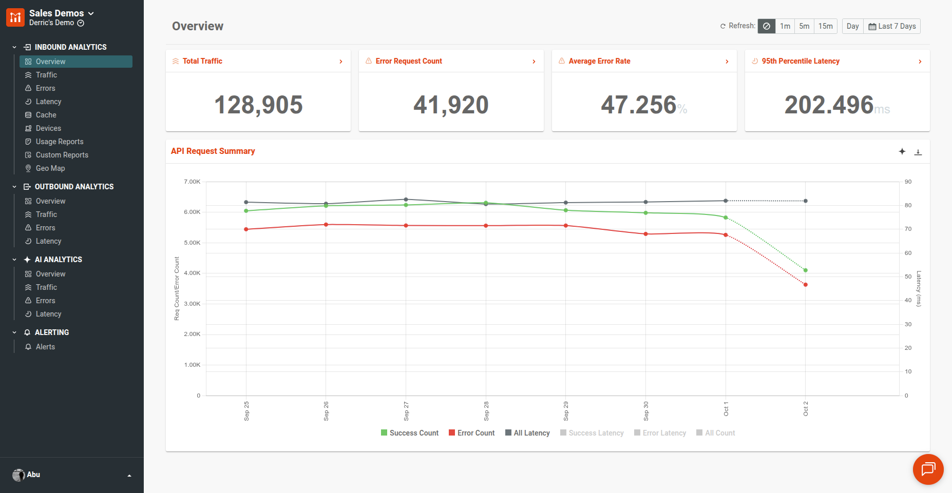
Task: Enable the Success Latency legend item
Action: (592, 432)
